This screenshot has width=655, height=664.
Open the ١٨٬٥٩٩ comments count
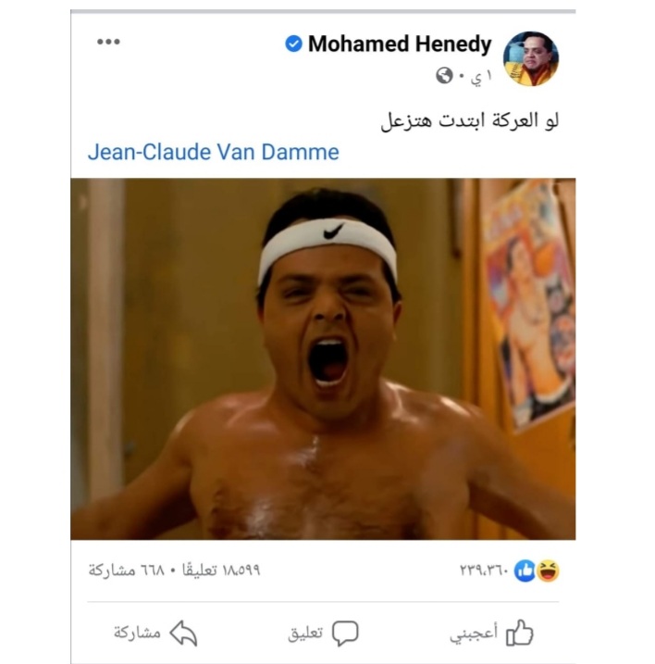tap(221, 570)
